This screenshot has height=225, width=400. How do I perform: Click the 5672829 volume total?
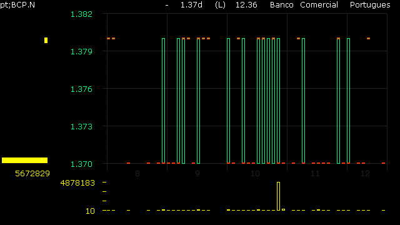point(32,174)
